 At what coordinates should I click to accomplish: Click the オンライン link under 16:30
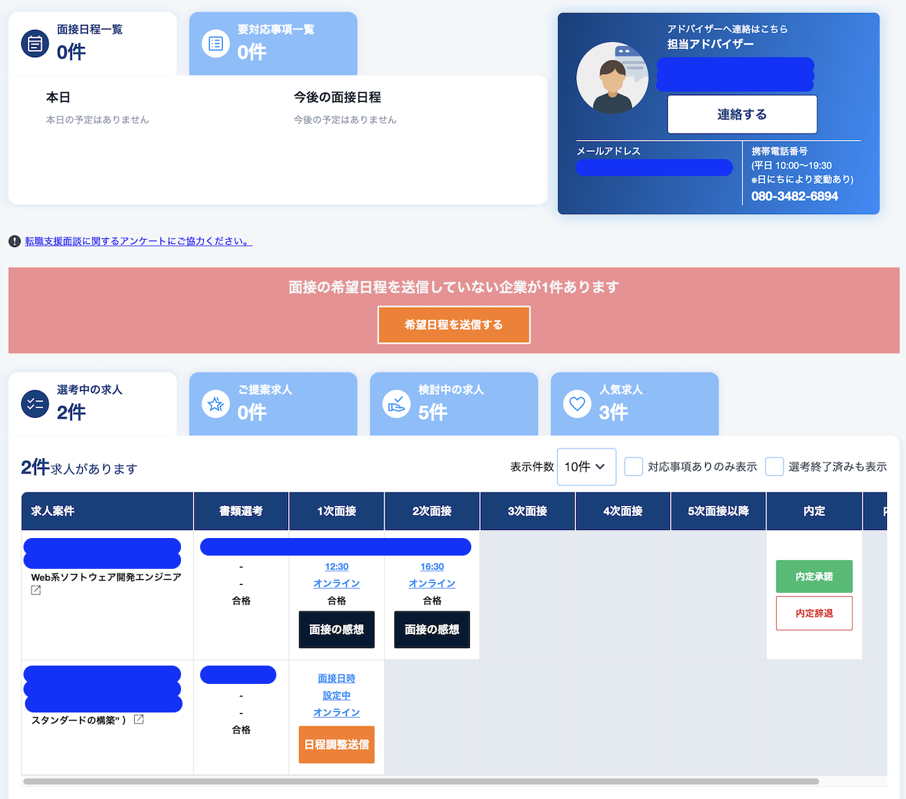(432, 583)
